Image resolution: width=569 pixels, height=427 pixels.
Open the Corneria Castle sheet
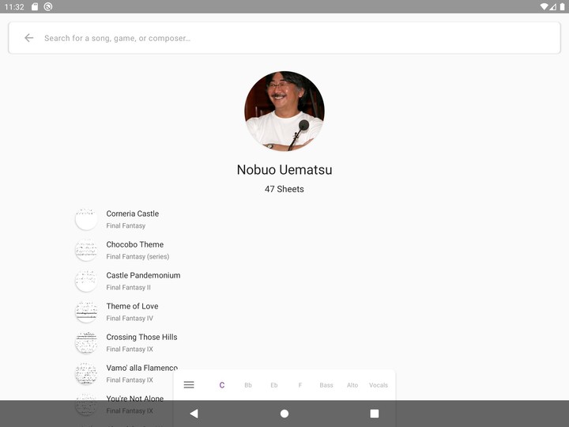click(x=133, y=219)
